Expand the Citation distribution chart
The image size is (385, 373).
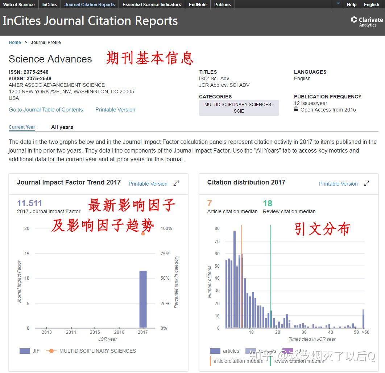pyautogui.click(x=367, y=183)
